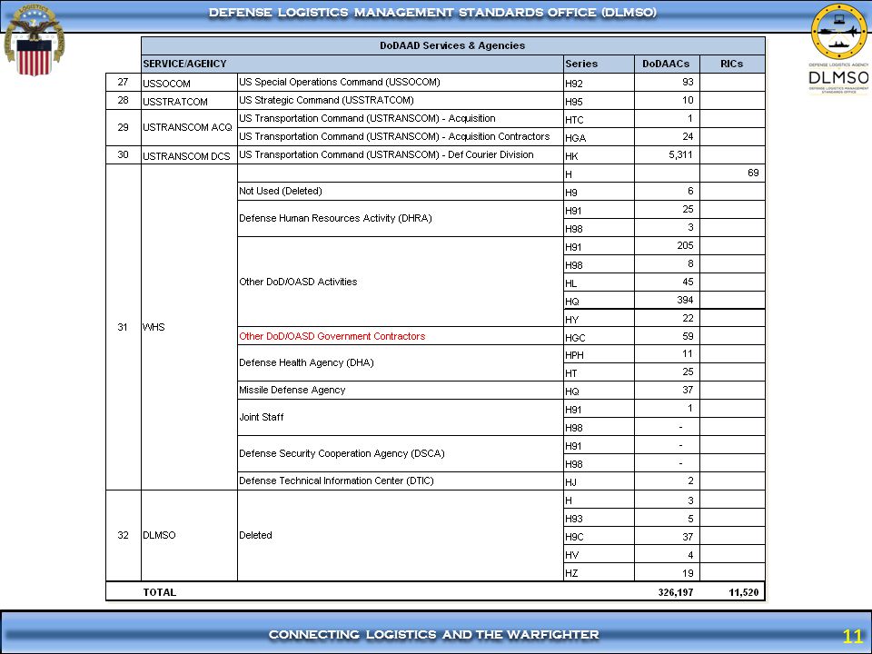The width and height of the screenshot is (872, 654).
Task: Click the Not Used (Deleted) cell
Action: click(x=401, y=192)
